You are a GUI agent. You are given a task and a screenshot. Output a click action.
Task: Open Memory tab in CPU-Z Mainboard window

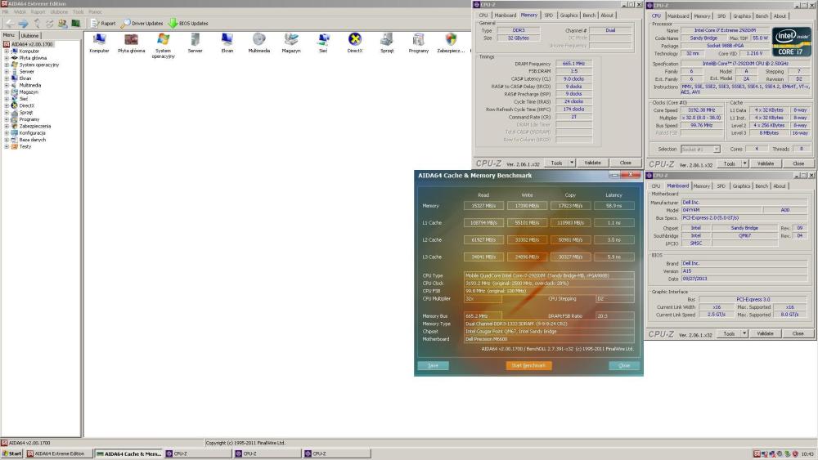click(x=701, y=186)
